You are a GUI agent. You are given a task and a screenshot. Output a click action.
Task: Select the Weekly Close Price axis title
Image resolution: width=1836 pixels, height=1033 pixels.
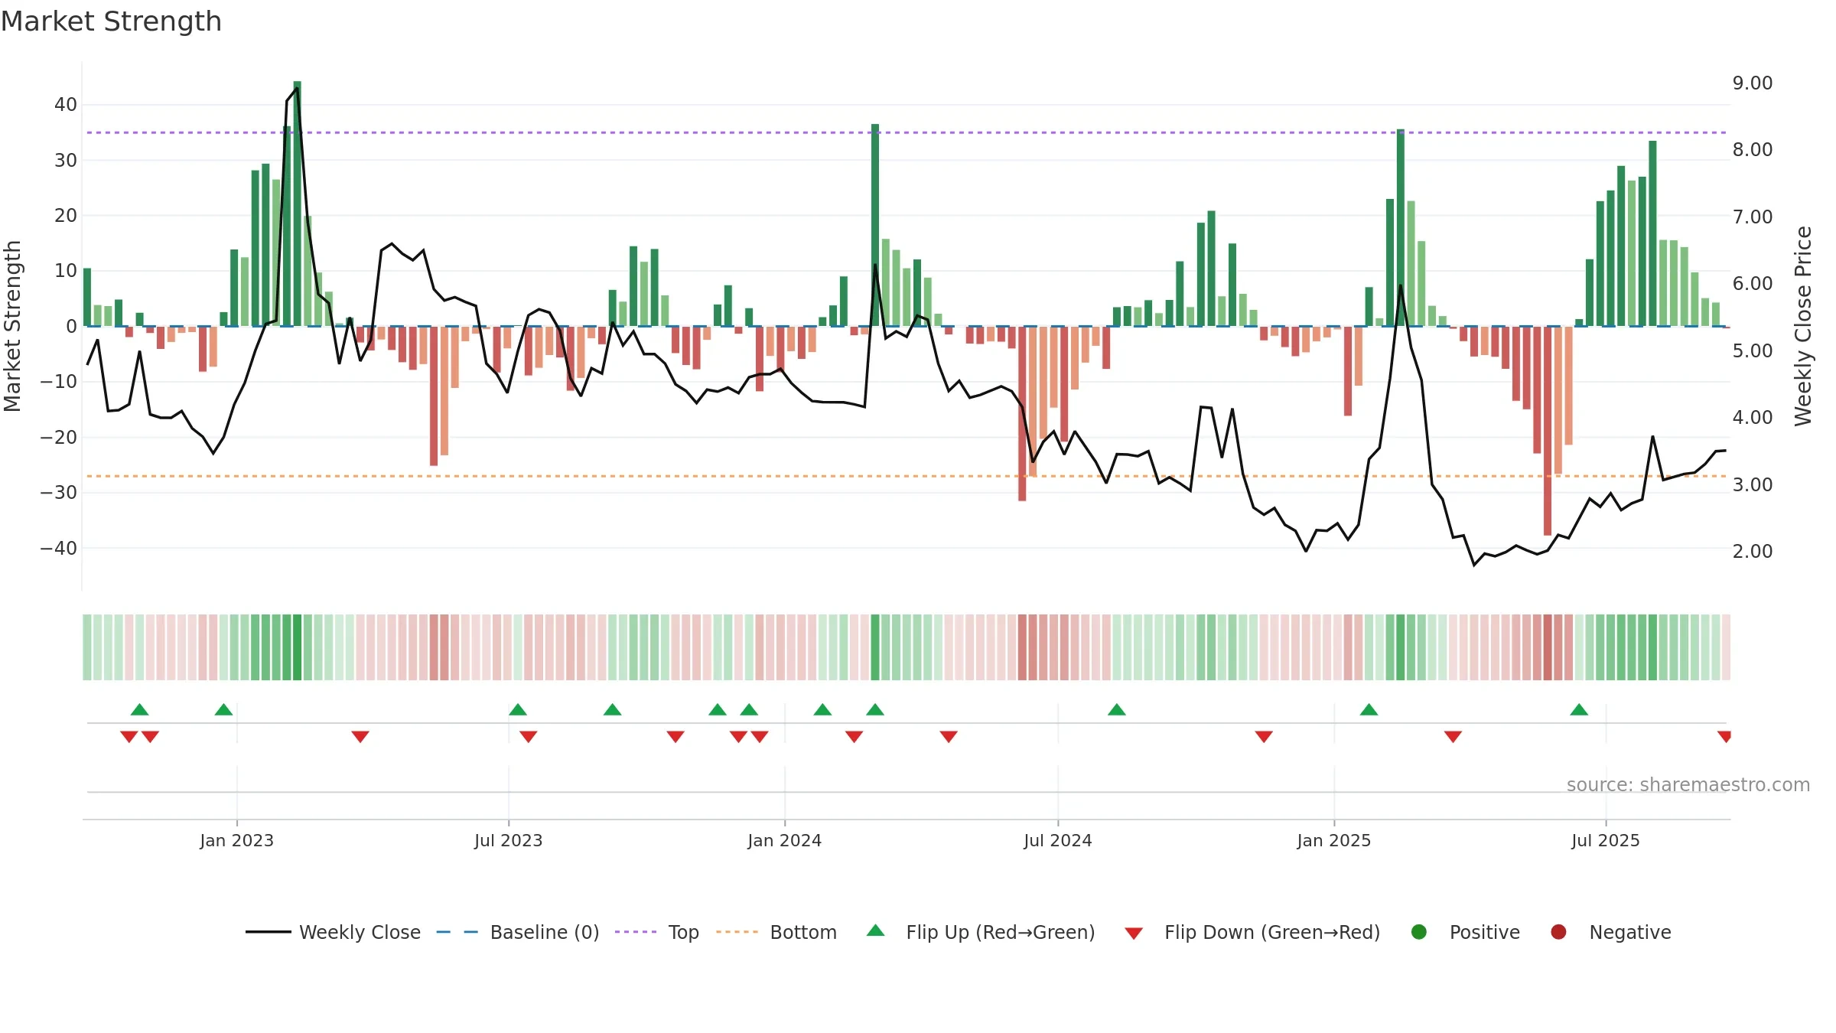[x=1803, y=326]
